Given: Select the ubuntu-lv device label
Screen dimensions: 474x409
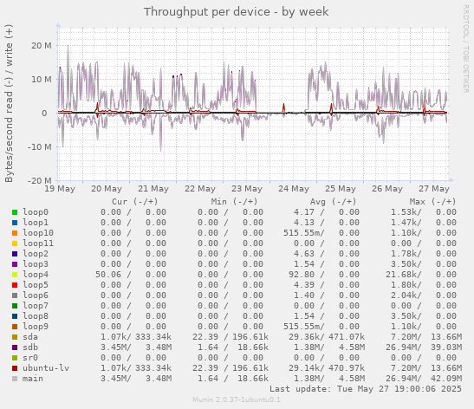Looking at the screenshot, I should 46,368.
